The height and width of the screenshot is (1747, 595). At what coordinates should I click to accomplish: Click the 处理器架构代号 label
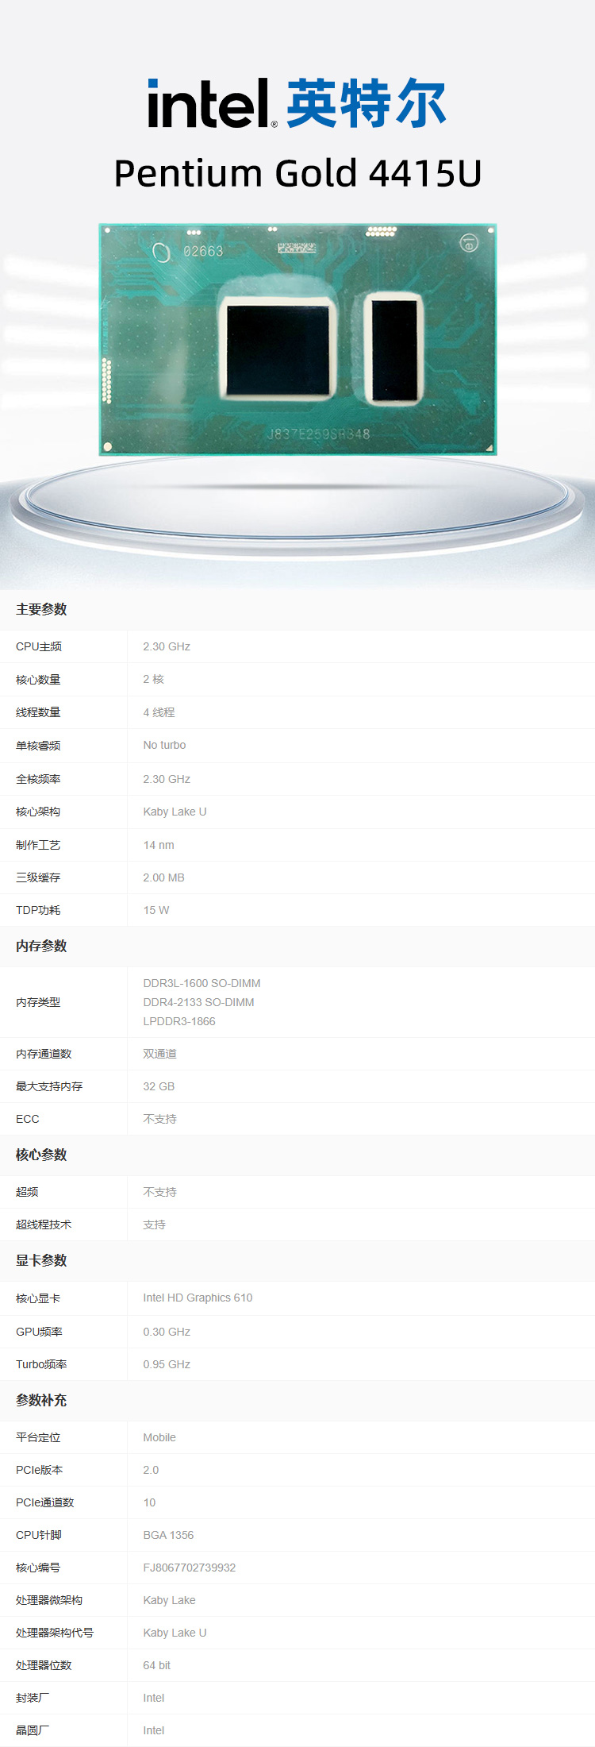point(55,1633)
